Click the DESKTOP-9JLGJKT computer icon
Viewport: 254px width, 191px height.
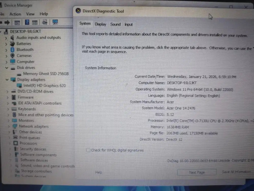[6, 31]
